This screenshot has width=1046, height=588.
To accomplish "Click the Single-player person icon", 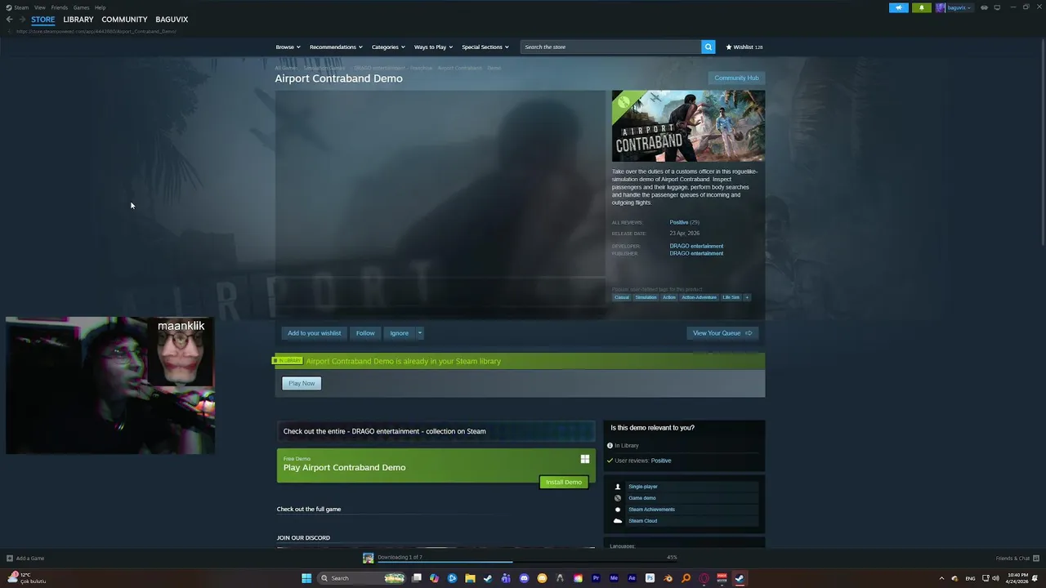I will [x=618, y=487].
